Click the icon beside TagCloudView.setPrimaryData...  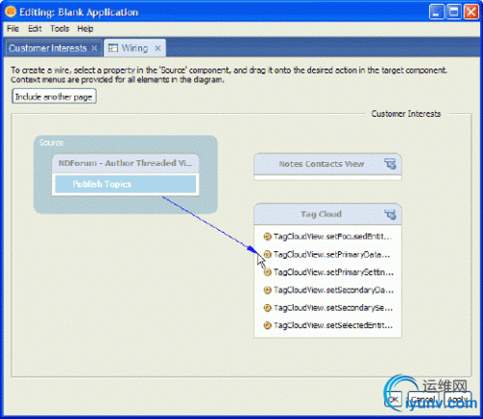(267, 254)
